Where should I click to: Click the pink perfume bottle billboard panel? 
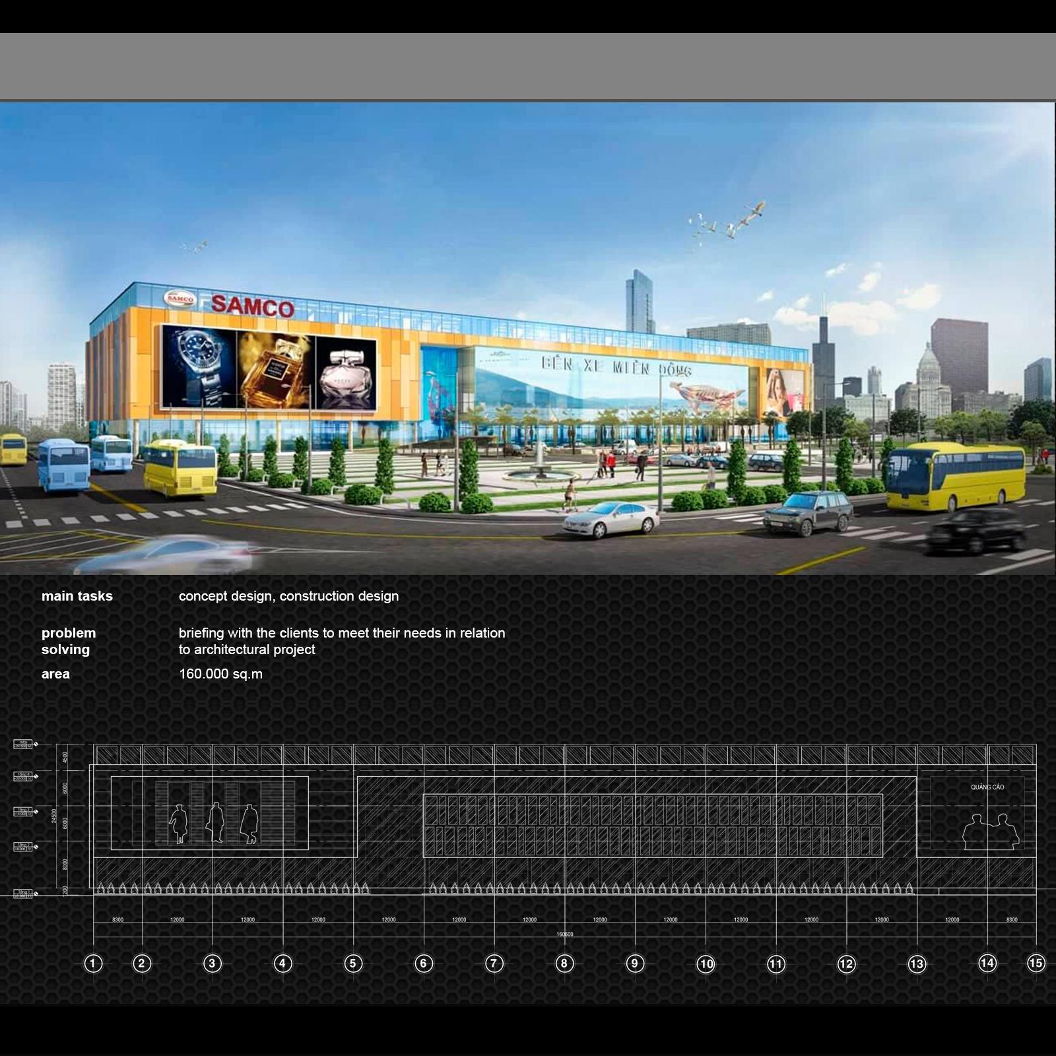coord(346,374)
